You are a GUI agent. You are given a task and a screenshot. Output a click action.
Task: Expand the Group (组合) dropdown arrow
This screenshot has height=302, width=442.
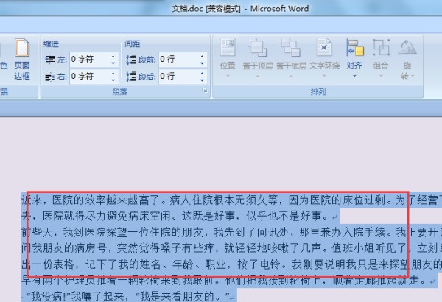381,76
